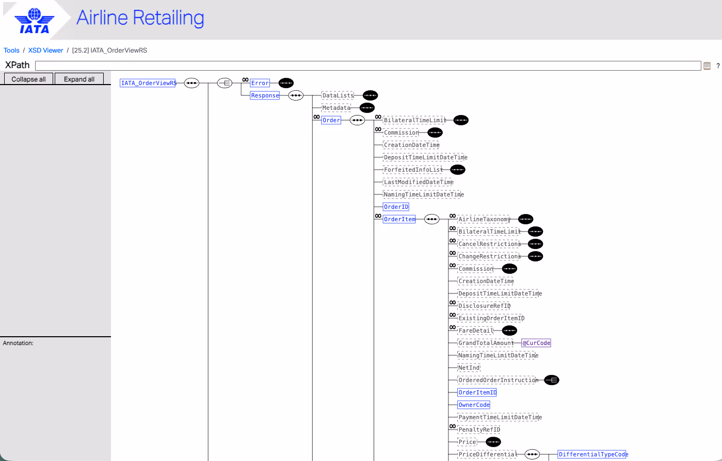
Task: Select the NetInd element
Action: pos(469,368)
